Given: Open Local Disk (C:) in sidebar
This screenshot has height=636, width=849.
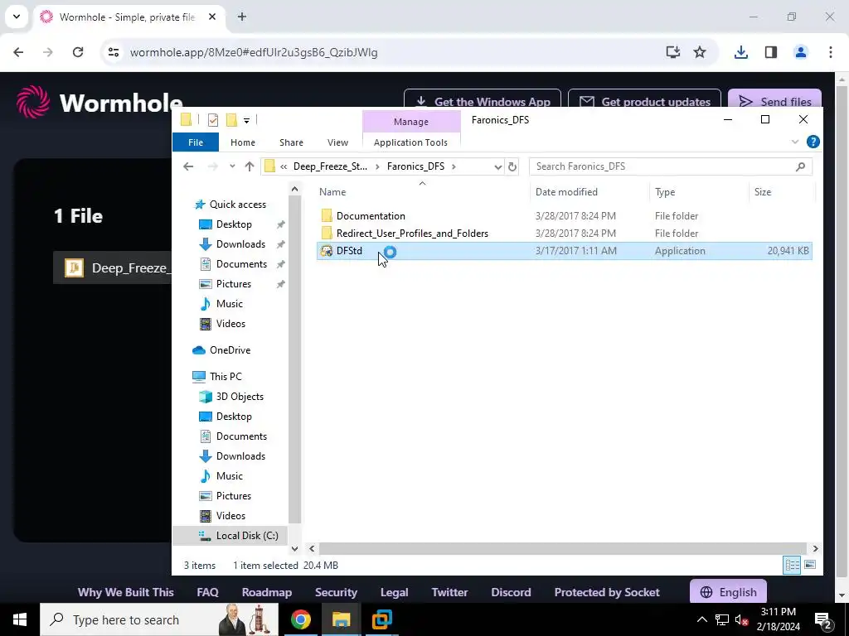Looking at the screenshot, I should click(247, 536).
